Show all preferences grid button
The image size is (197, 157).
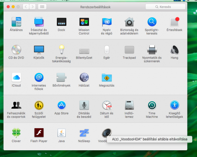42,7
